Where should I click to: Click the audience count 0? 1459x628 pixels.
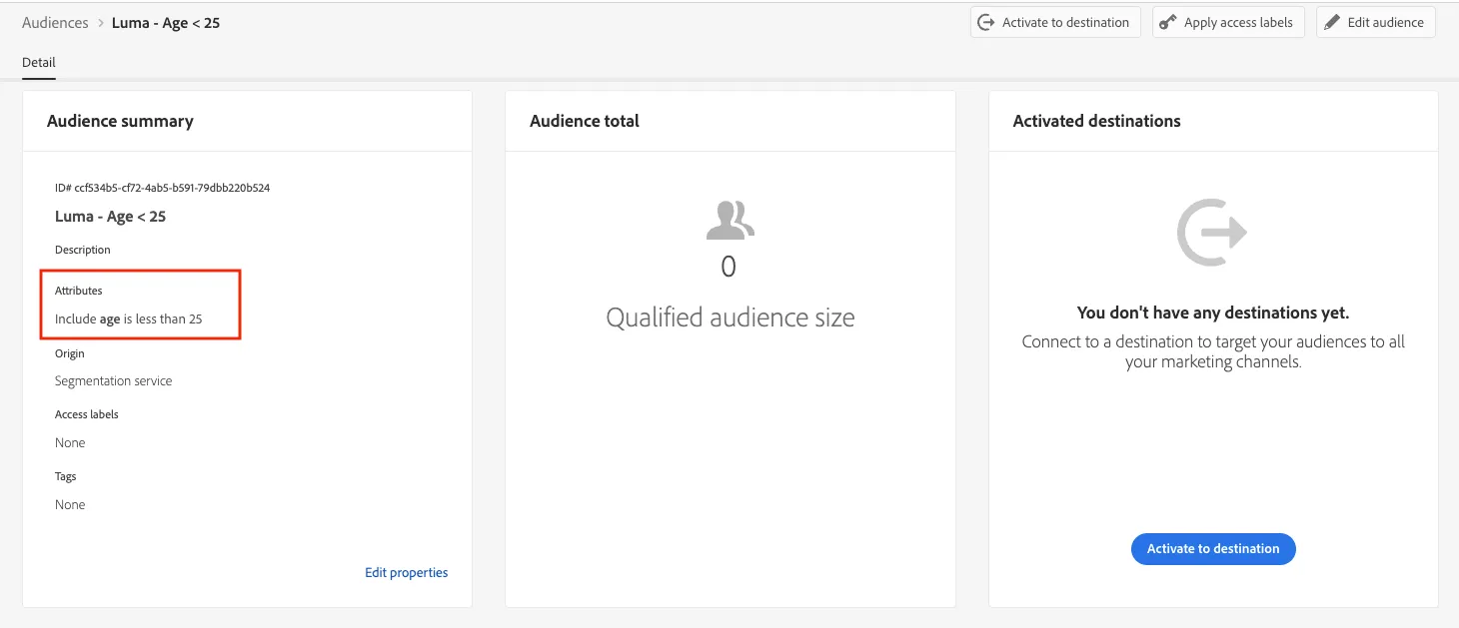[729, 267]
